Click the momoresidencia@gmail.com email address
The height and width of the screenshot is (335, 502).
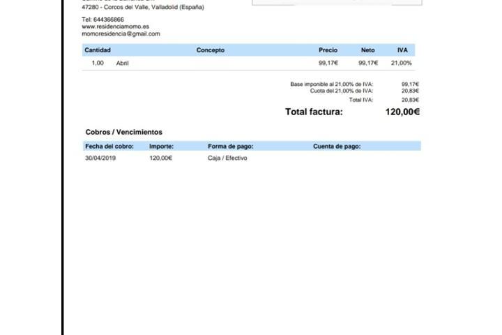click(x=121, y=33)
